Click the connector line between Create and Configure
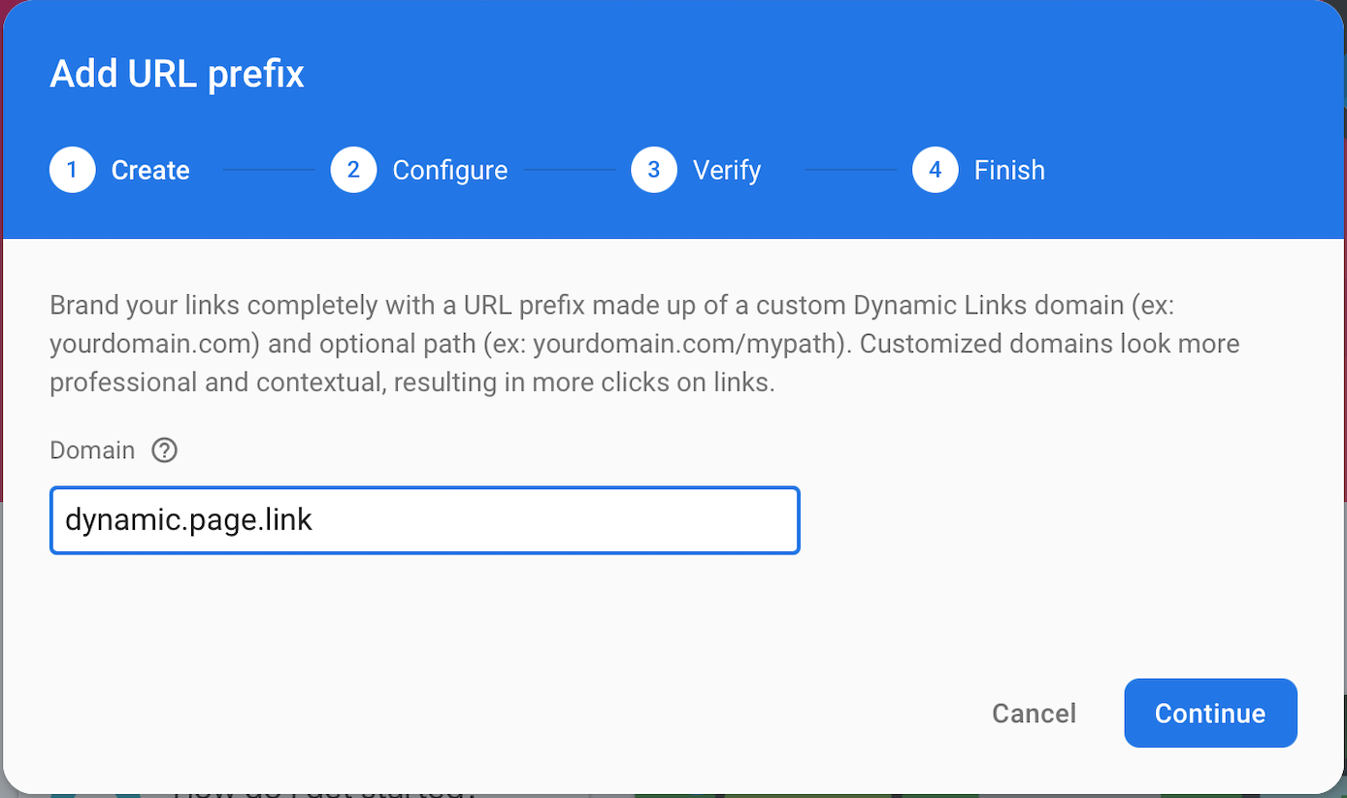This screenshot has width=1347, height=798. tap(269, 170)
